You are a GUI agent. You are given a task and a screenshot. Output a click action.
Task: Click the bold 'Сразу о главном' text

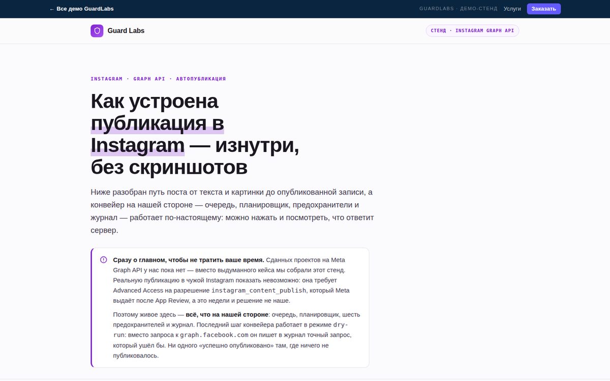click(x=189, y=260)
